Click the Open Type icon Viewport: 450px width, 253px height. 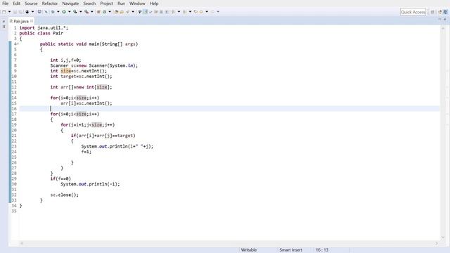(116, 12)
